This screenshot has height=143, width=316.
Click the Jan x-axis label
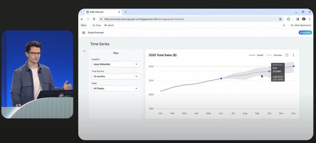(x=160, y=113)
